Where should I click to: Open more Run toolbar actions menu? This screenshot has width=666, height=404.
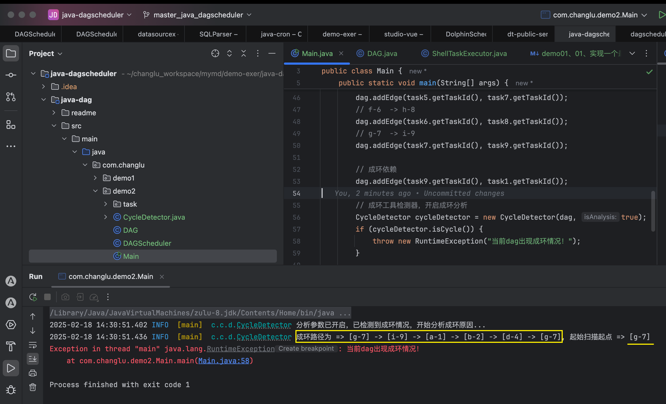[x=108, y=297]
